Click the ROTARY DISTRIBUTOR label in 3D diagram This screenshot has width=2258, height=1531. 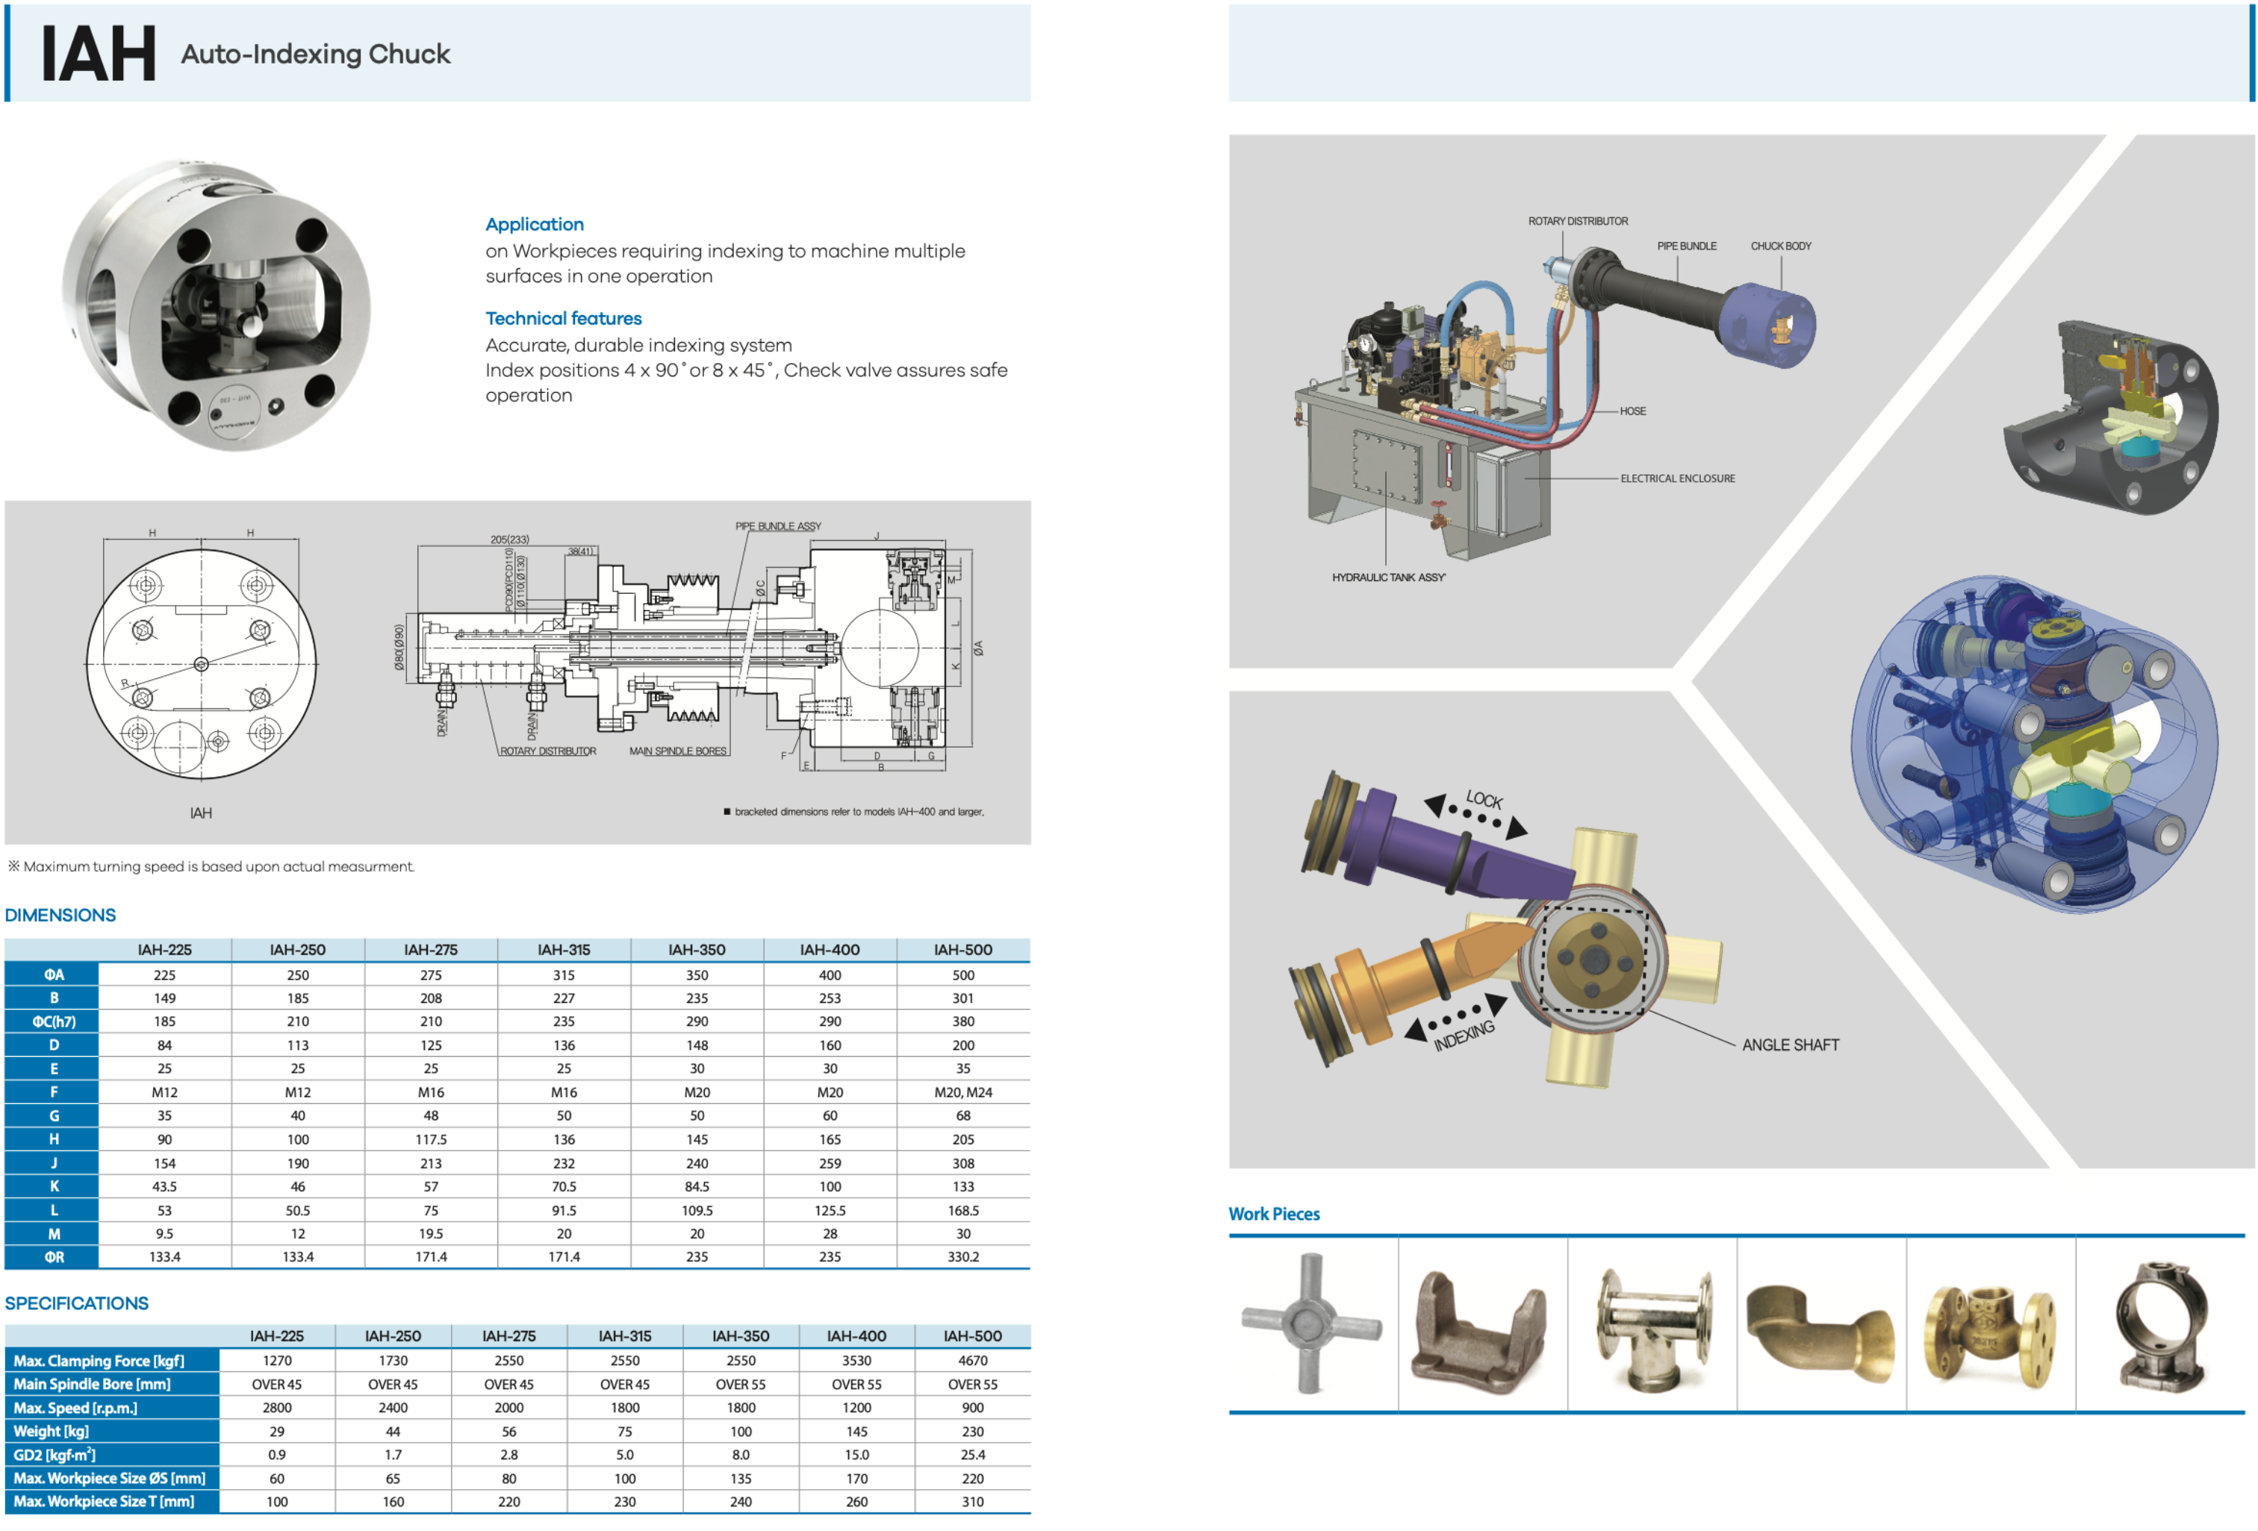coord(1577,222)
